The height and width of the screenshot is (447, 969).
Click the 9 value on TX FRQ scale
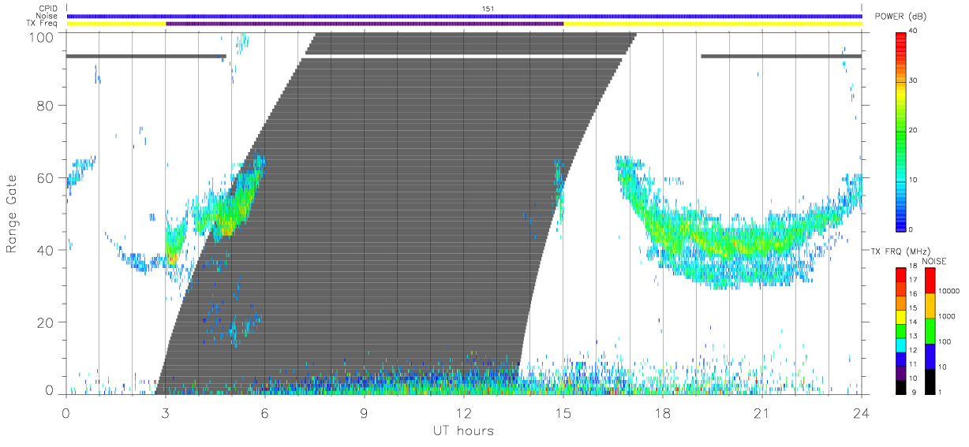point(914,392)
